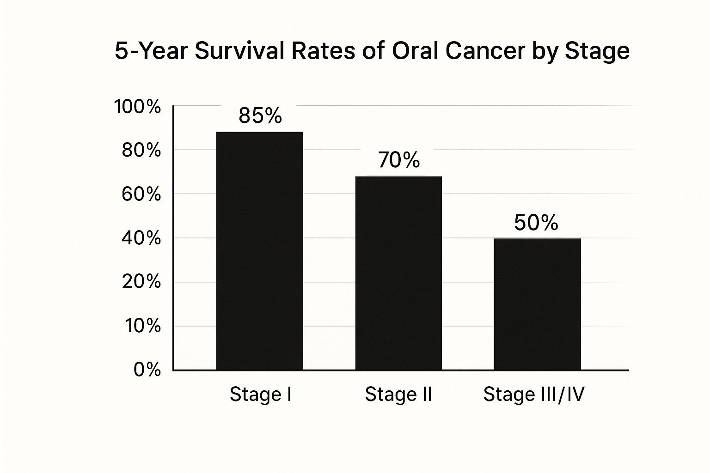Click the Stage II axis label

pyautogui.click(x=398, y=395)
